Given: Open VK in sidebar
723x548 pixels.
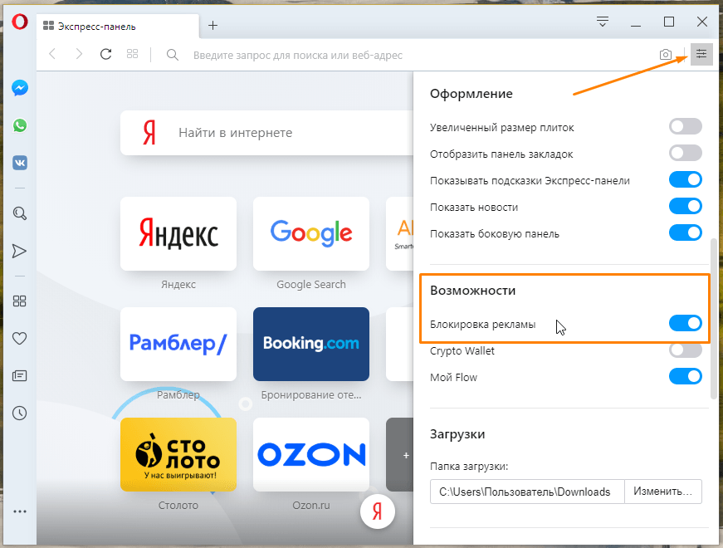Looking at the screenshot, I should [20, 163].
